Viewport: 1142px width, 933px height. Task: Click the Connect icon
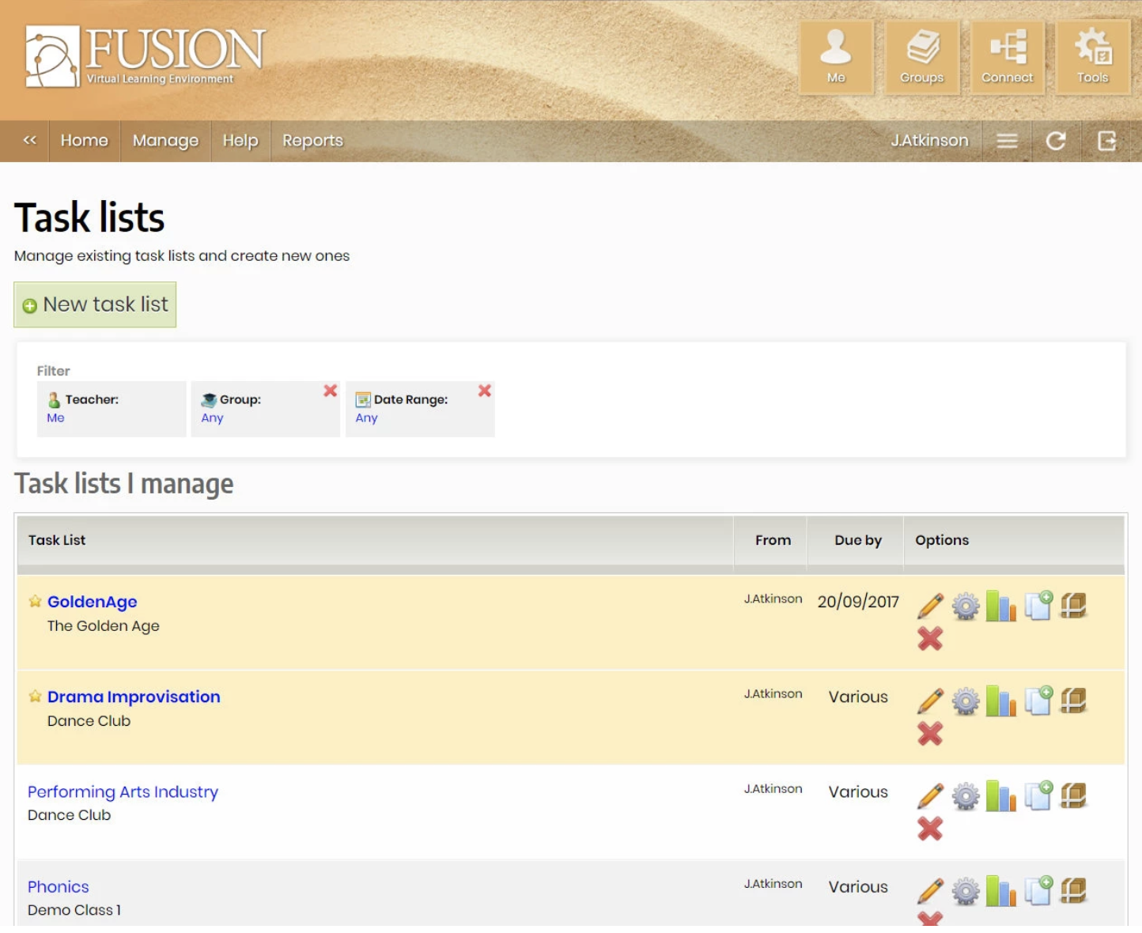tap(1007, 57)
